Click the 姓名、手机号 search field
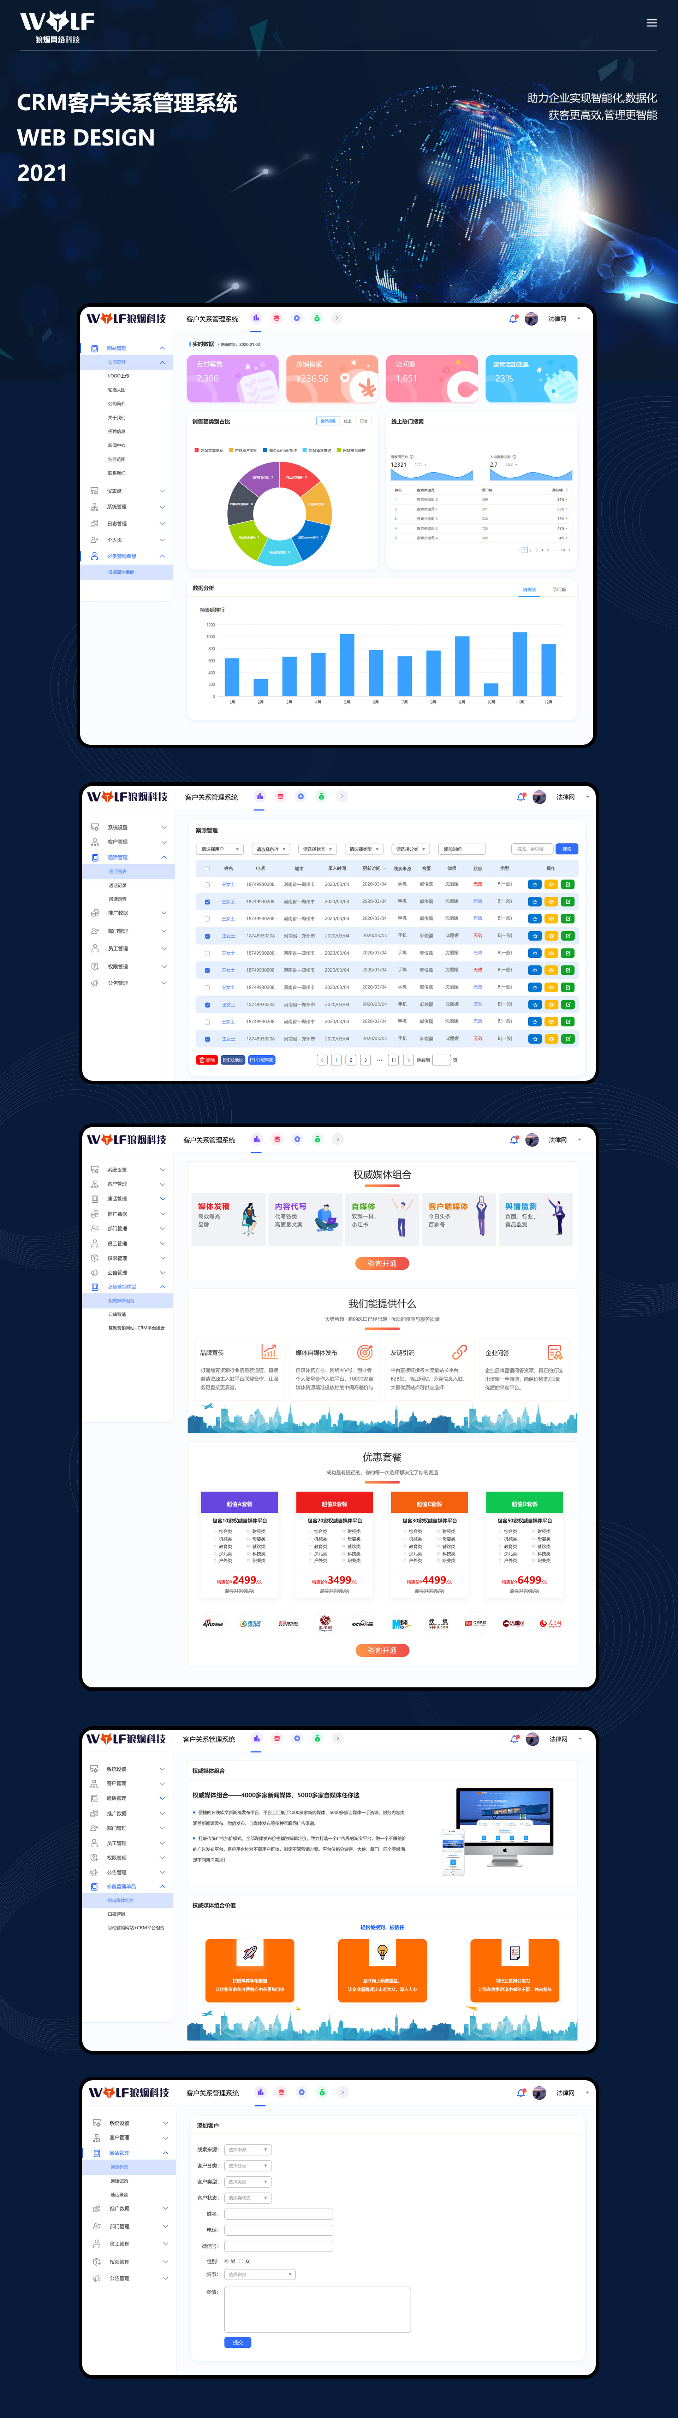 (532, 849)
